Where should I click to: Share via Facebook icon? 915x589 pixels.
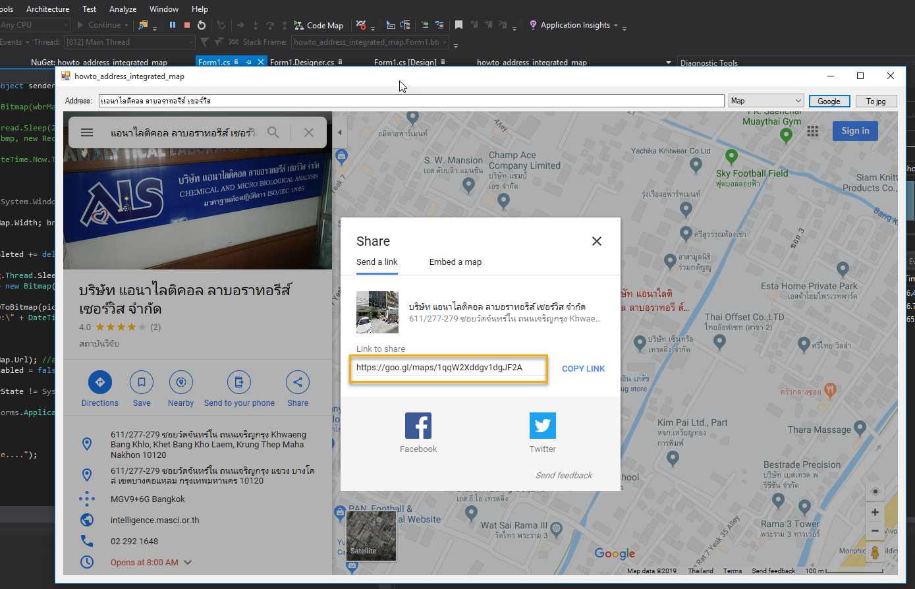(x=418, y=426)
